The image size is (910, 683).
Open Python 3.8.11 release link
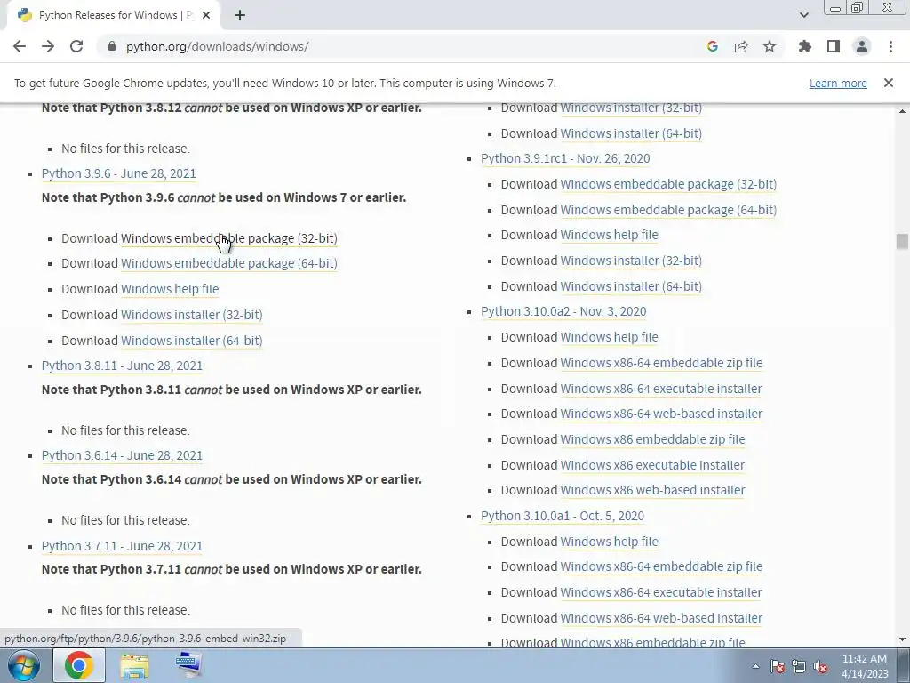122,366
